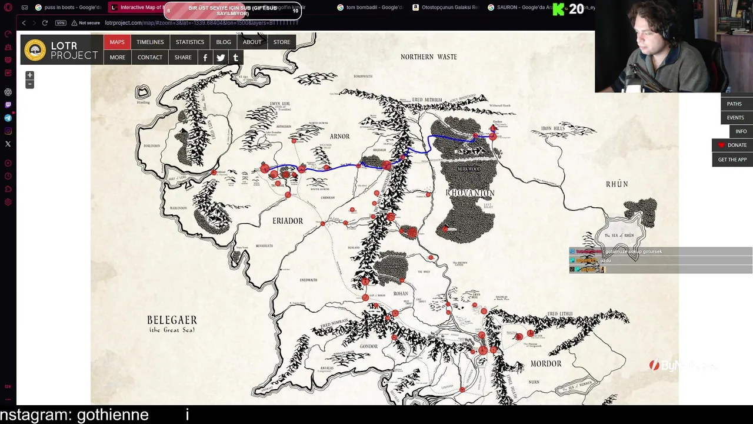Click the RHOVANION map label

pyautogui.click(x=470, y=193)
